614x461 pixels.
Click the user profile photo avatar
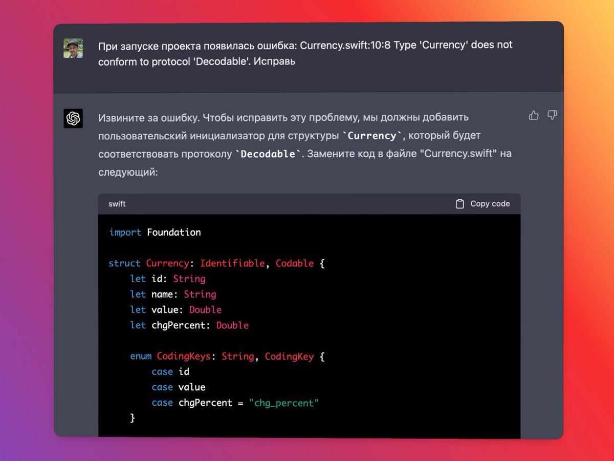coord(73,48)
